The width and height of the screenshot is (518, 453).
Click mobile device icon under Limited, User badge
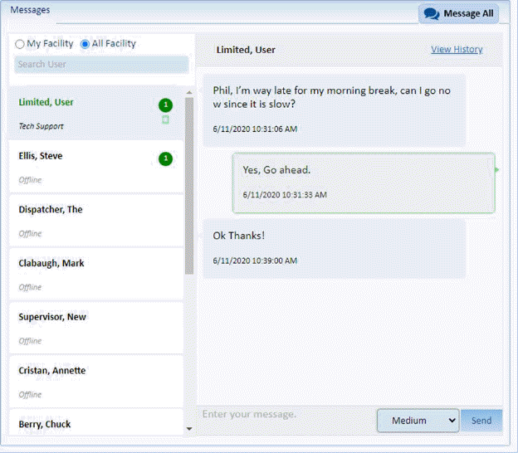(165, 120)
